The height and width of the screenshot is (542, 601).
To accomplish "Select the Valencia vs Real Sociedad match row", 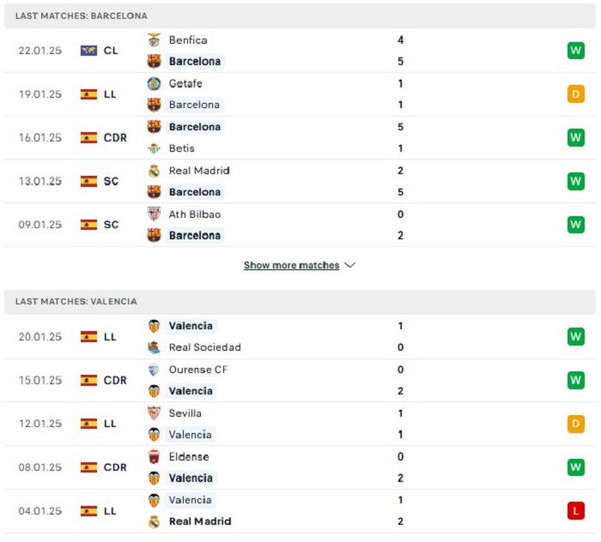I will point(300,337).
